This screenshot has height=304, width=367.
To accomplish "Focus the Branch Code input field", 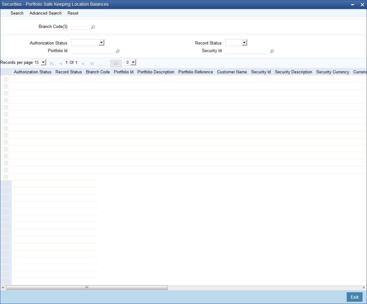I will tap(80, 27).
